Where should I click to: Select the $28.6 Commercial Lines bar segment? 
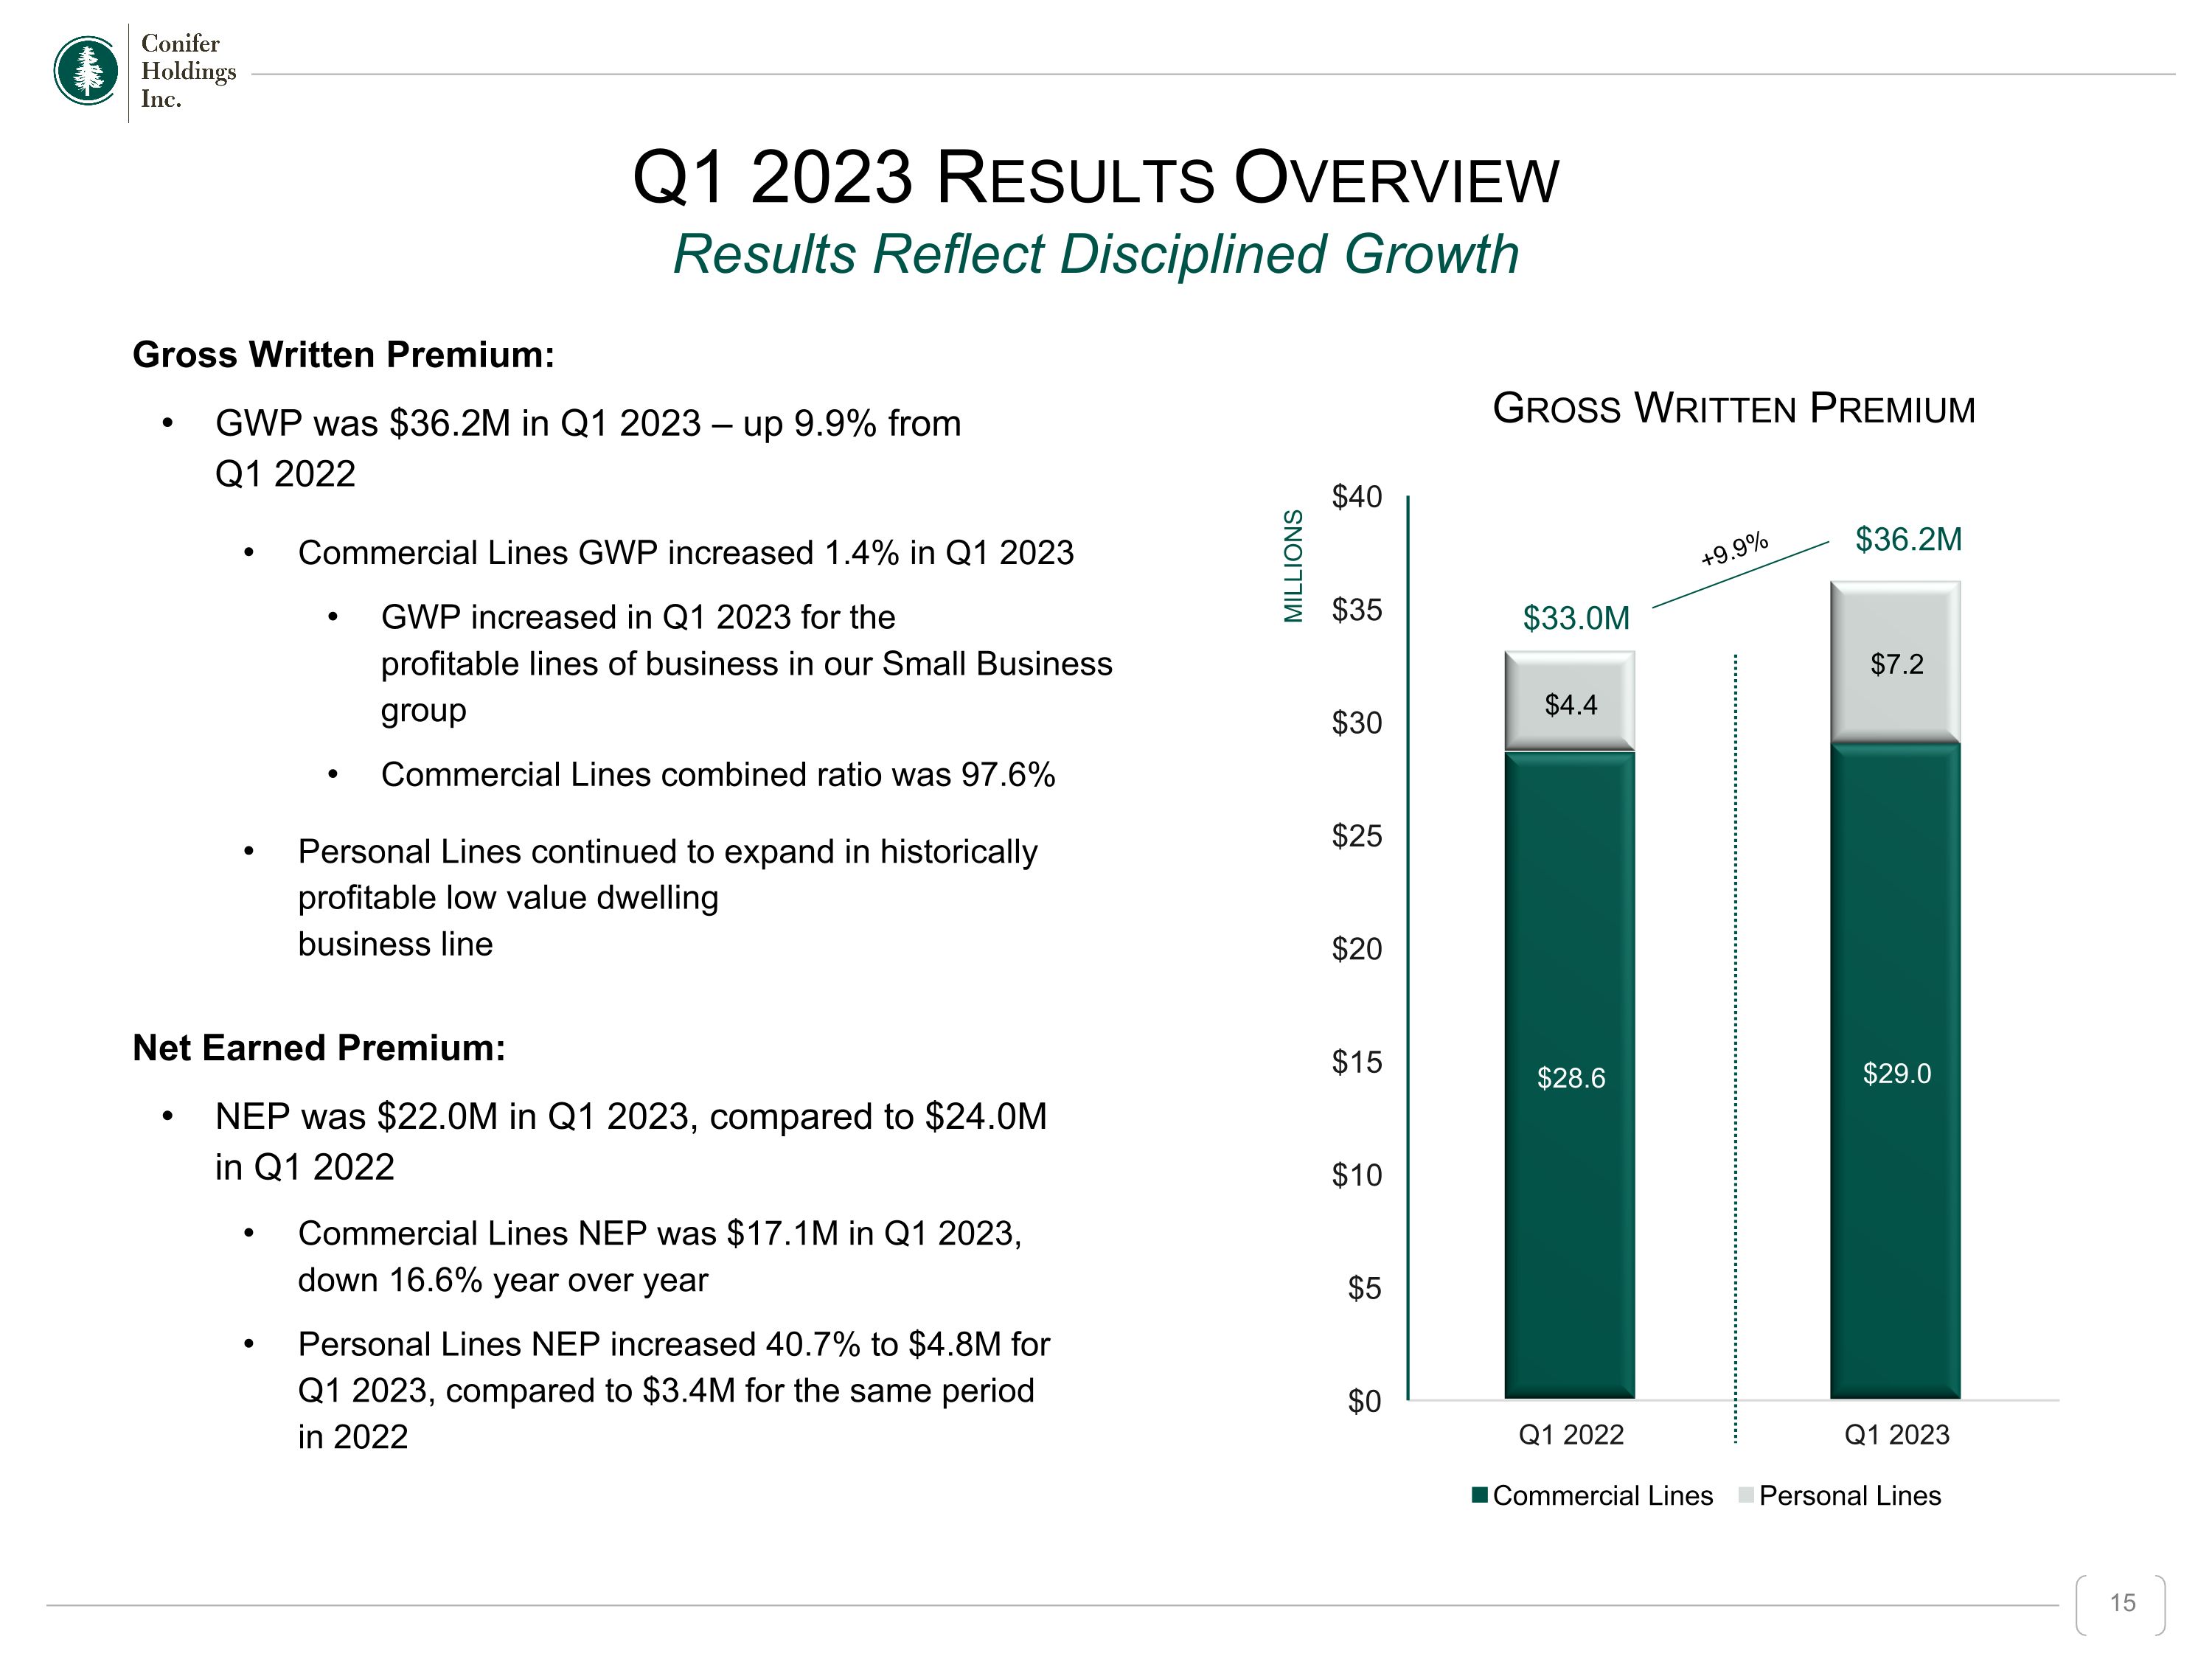pos(1570,1075)
